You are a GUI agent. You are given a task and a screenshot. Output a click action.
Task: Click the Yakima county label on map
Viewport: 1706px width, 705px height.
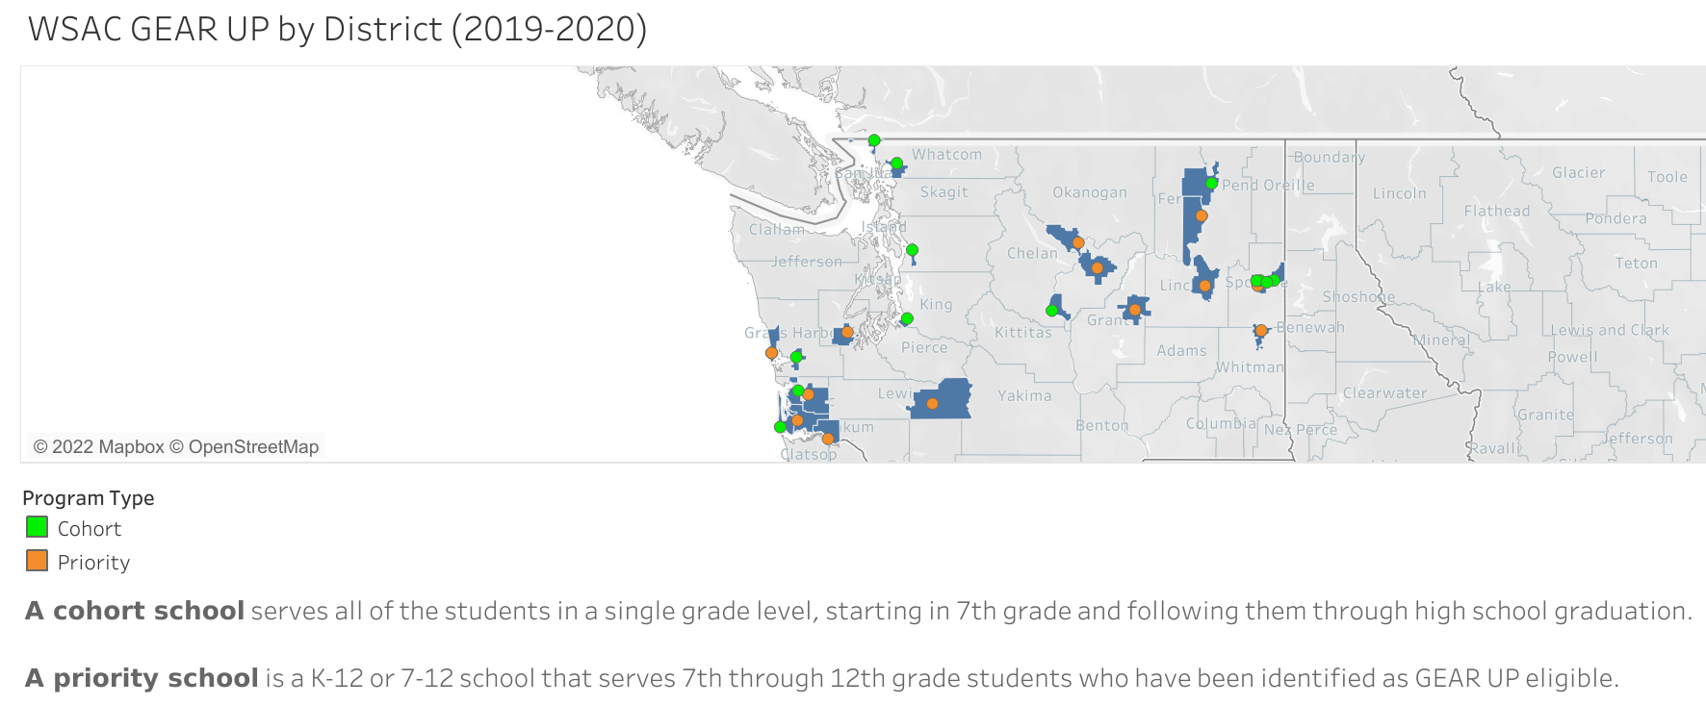(x=1024, y=395)
